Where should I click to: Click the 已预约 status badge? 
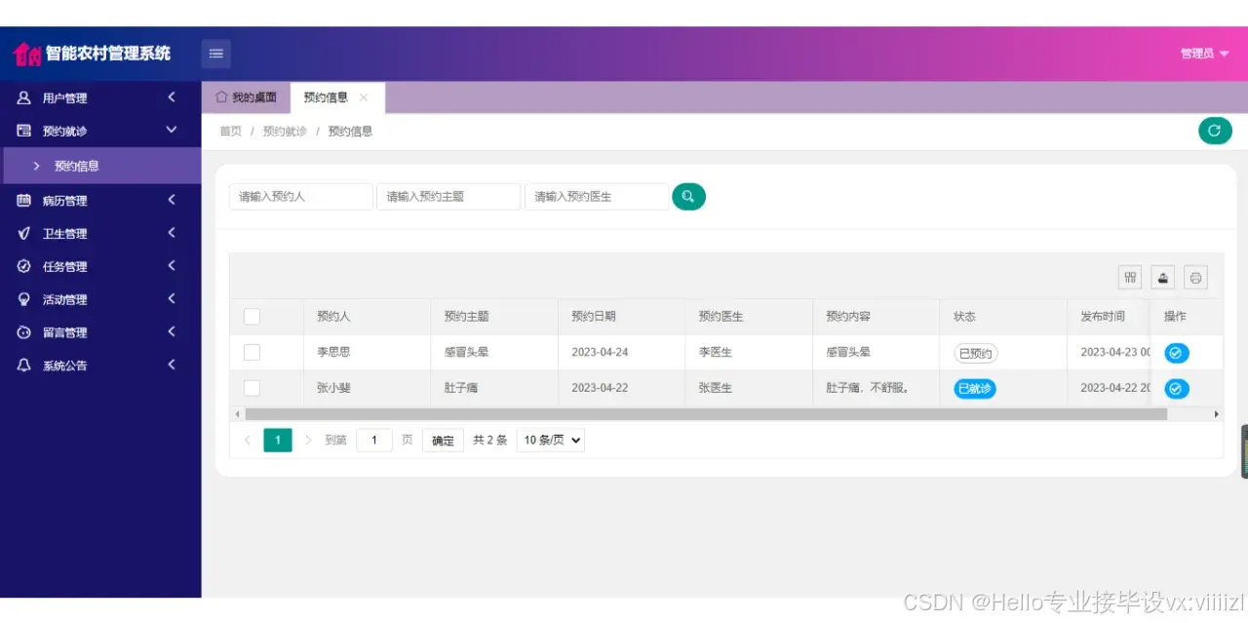976,353
